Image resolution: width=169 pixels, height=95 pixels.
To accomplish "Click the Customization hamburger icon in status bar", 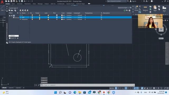I will pos(168,88).
